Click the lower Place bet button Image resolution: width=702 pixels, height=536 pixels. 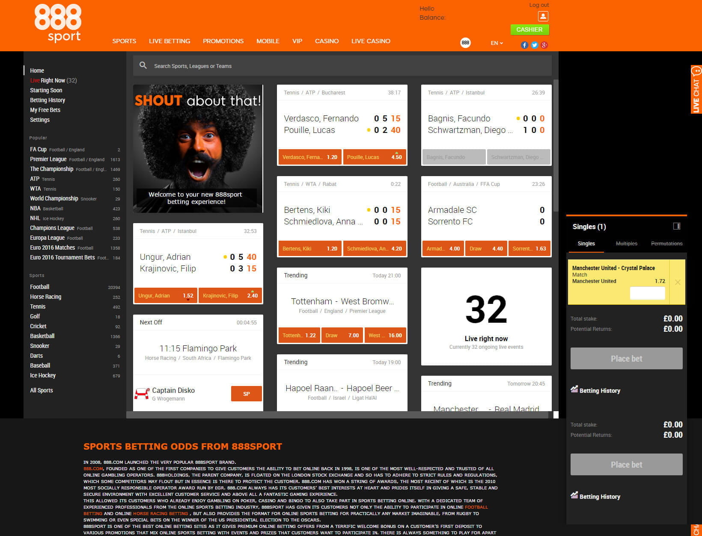[x=626, y=464]
